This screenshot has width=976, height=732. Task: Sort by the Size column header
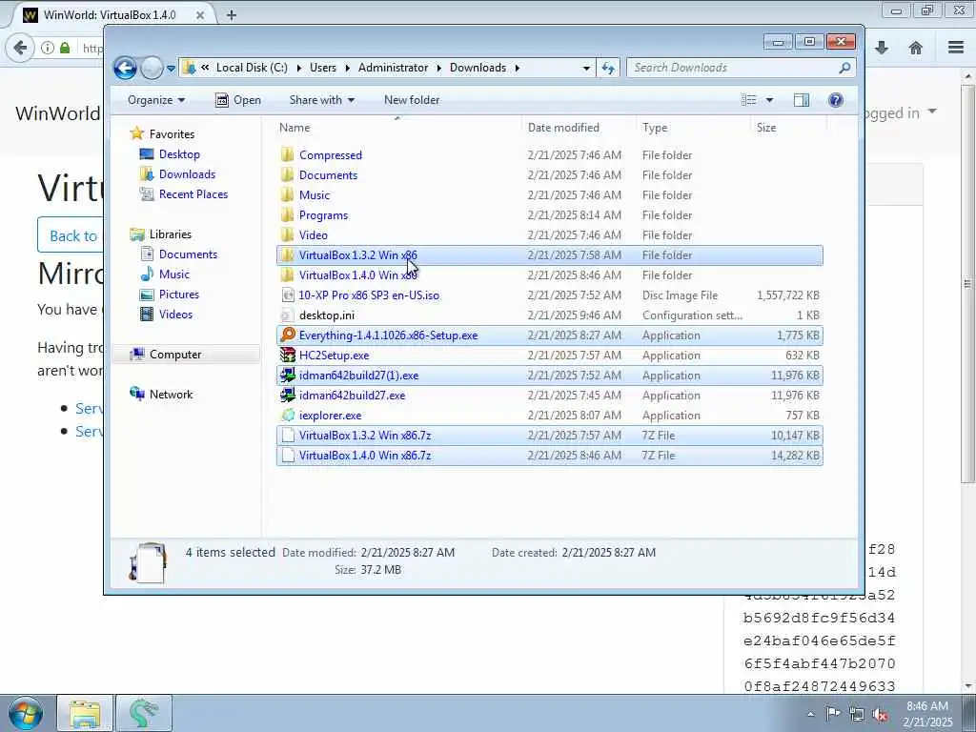pos(766,128)
